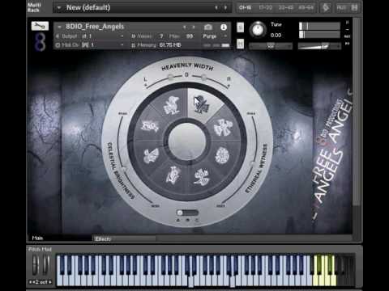
Task: Take a snapshot with the camera icon
Action: (x=208, y=27)
